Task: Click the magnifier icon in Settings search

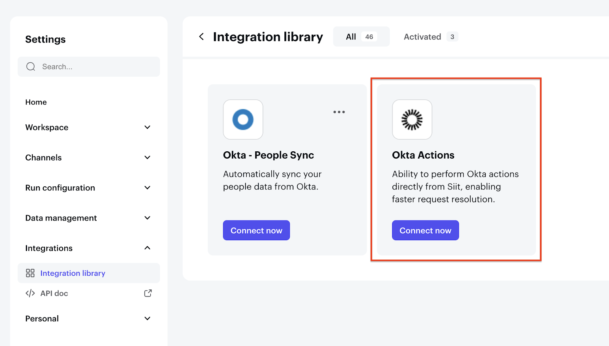Action: tap(31, 67)
